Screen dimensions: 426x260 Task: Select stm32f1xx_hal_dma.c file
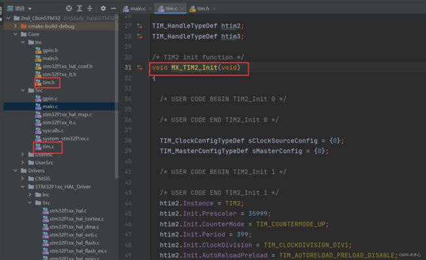71,227
